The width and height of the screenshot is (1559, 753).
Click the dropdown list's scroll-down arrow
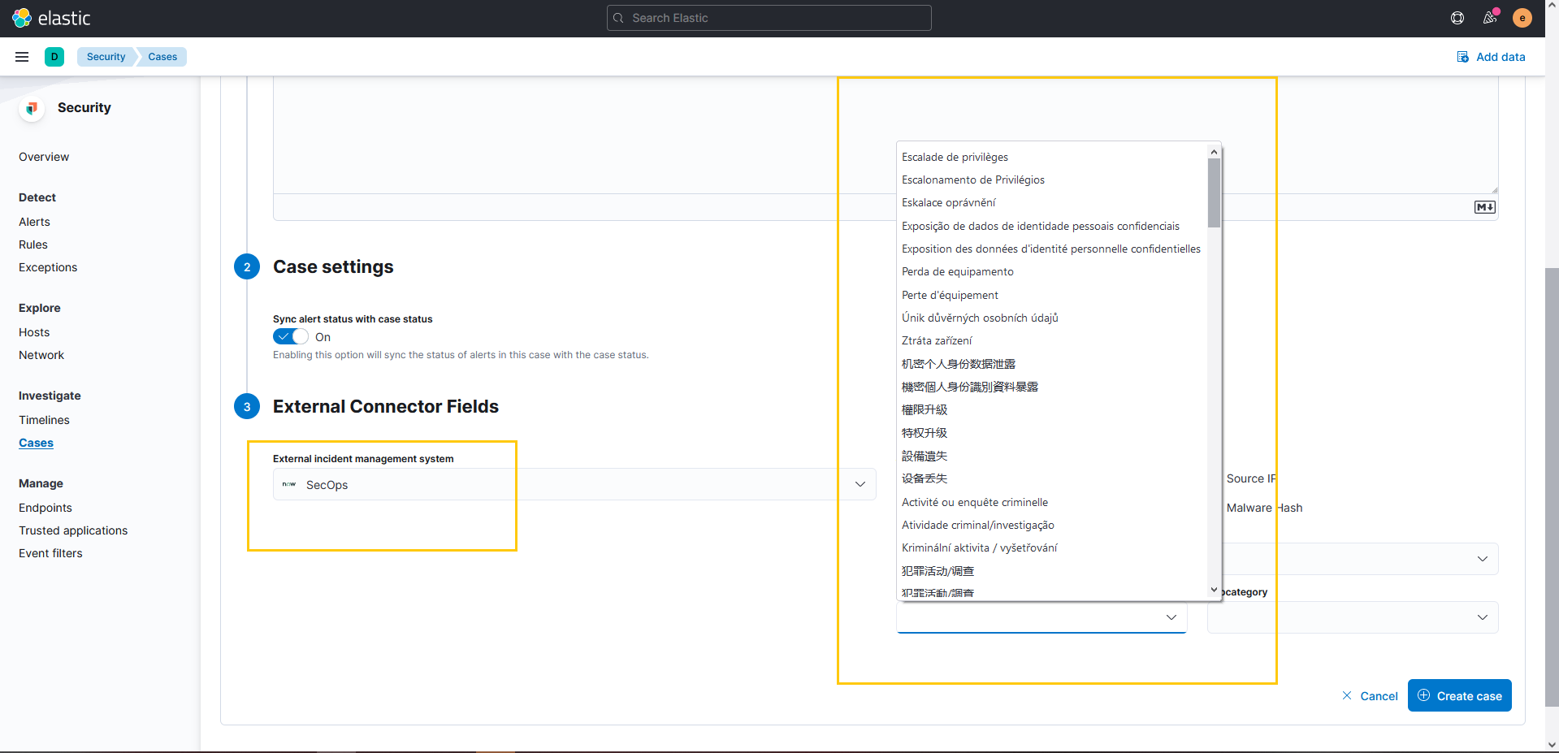1213,590
